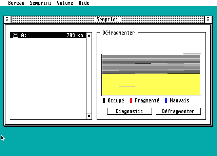
Task: Click the blue Mauvais legend swatch
Action: (x=166, y=100)
